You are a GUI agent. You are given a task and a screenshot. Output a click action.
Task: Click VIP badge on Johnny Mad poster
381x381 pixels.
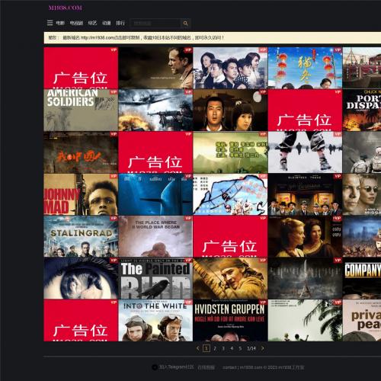tap(114, 176)
